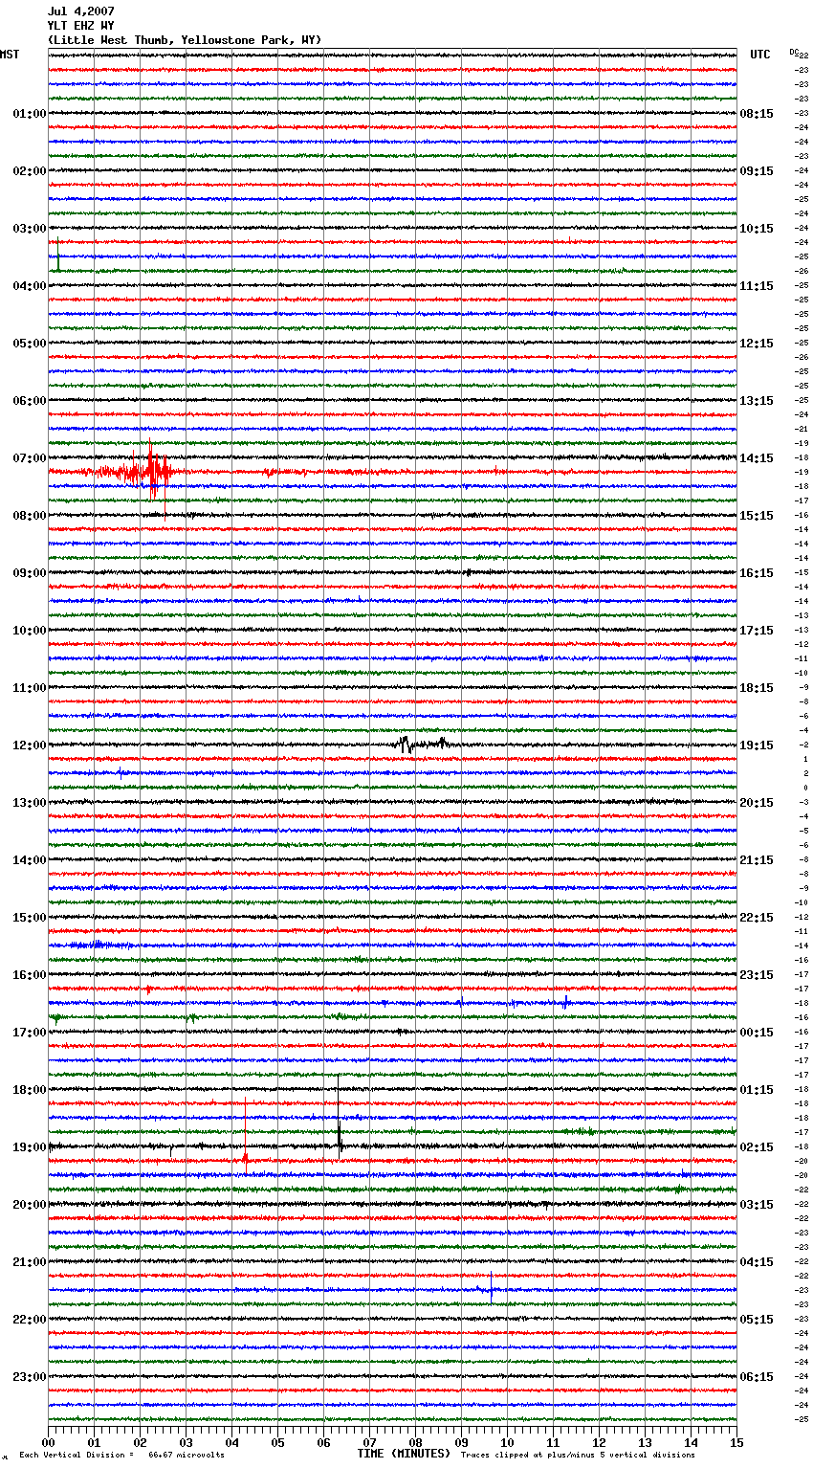Select the 19:00 MST row label
The image size is (813, 1468).
[x=29, y=1147]
